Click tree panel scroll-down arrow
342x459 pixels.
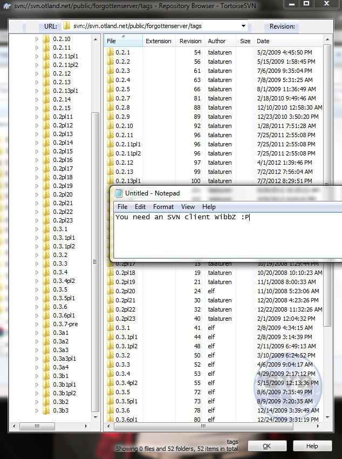pos(95,417)
